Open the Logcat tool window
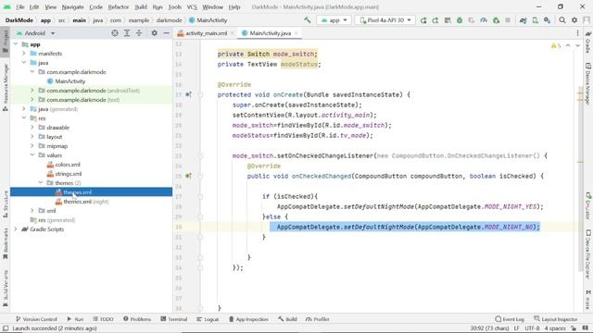 (x=208, y=319)
